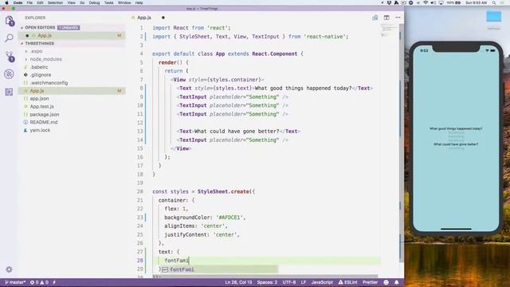
Task: Click the volume menu bar icon
Action: [x=433, y=2]
